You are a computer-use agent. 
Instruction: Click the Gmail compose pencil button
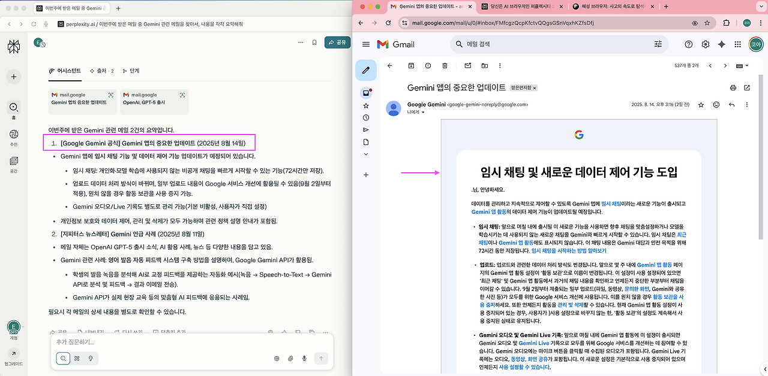[x=365, y=70]
